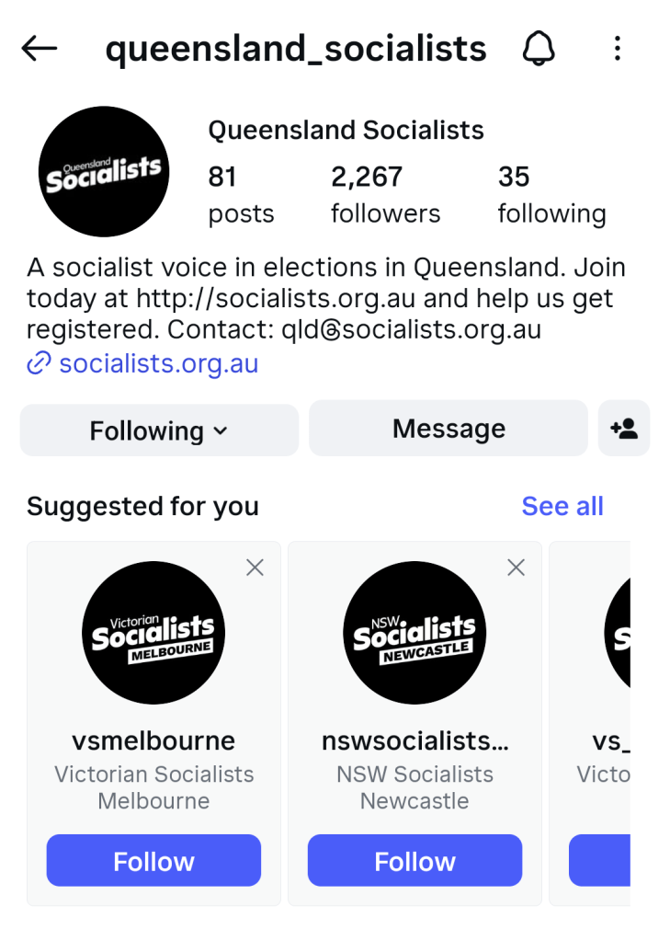Follow the NSW Socialists Newcastle account
Image resolution: width=670 pixels, height=941 pixels.
[x=414, y=861]
